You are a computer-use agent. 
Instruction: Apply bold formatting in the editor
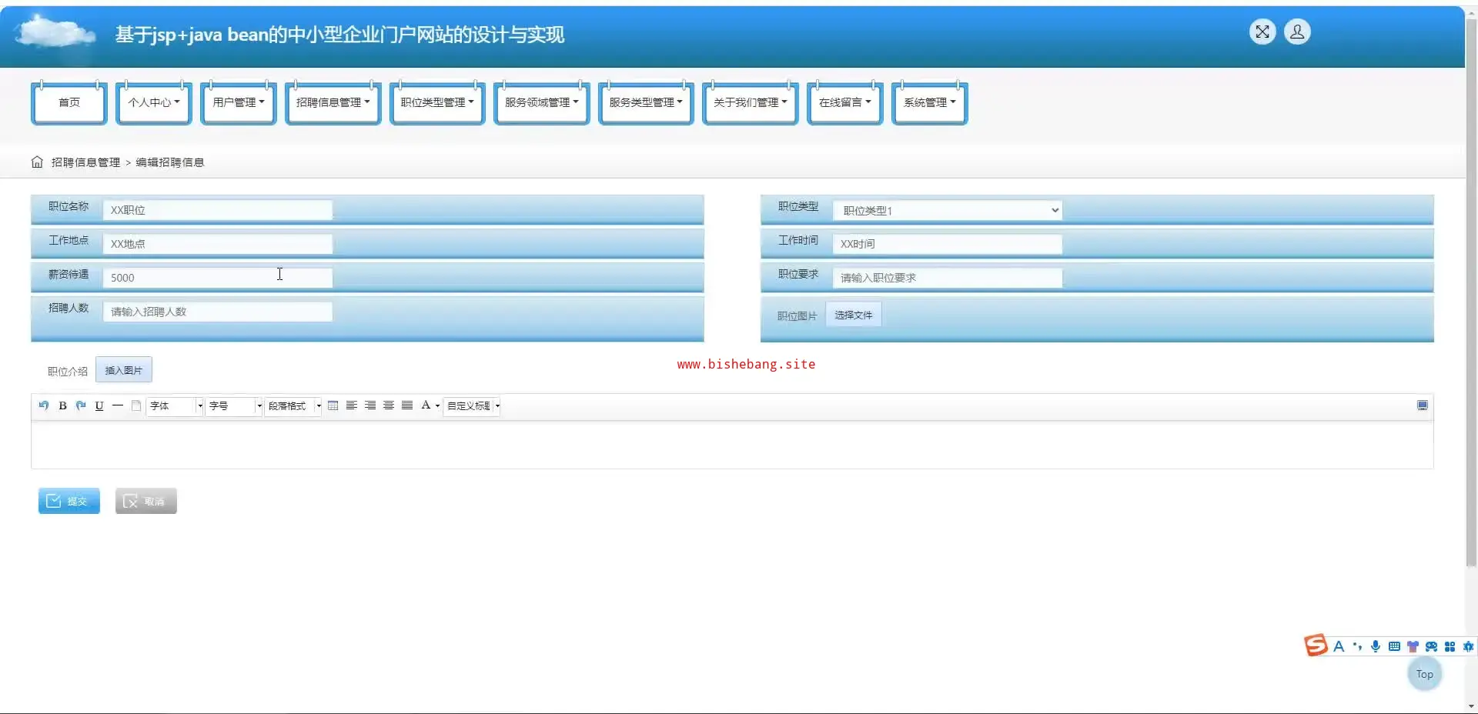(62, 405)
